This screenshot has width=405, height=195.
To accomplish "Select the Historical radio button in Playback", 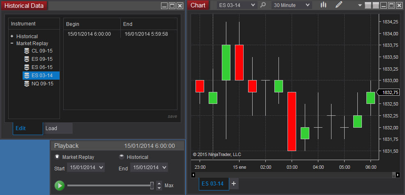I will coord(122,157).
